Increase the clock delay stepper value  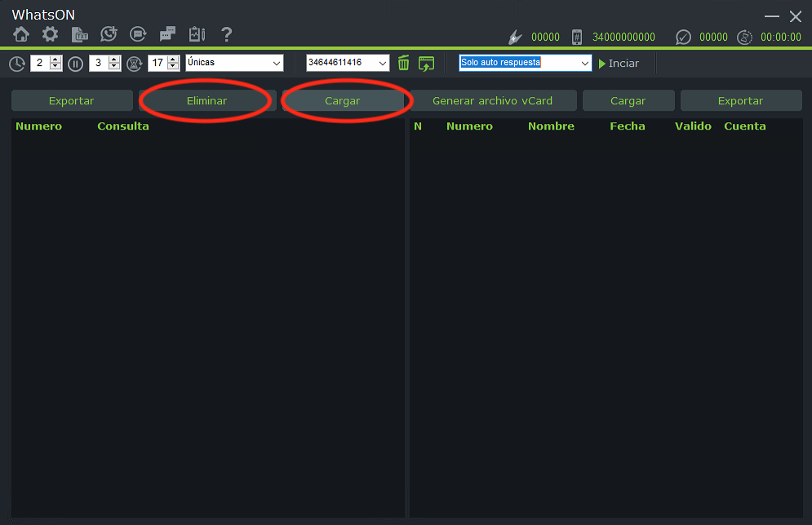coord(55,59)
